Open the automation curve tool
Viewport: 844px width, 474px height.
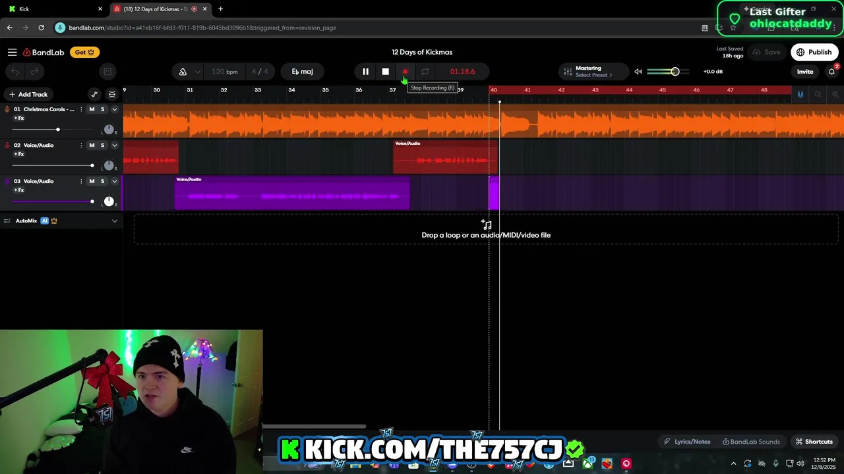(x=94, y=94)
